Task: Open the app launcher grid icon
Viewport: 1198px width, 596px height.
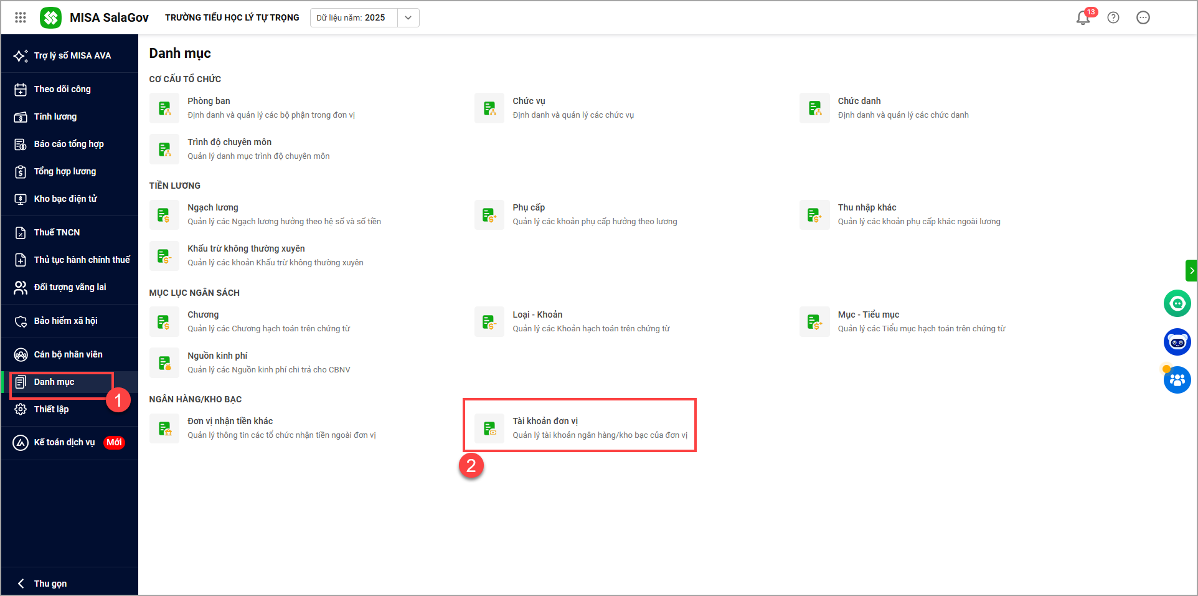Action: (21, 17)
